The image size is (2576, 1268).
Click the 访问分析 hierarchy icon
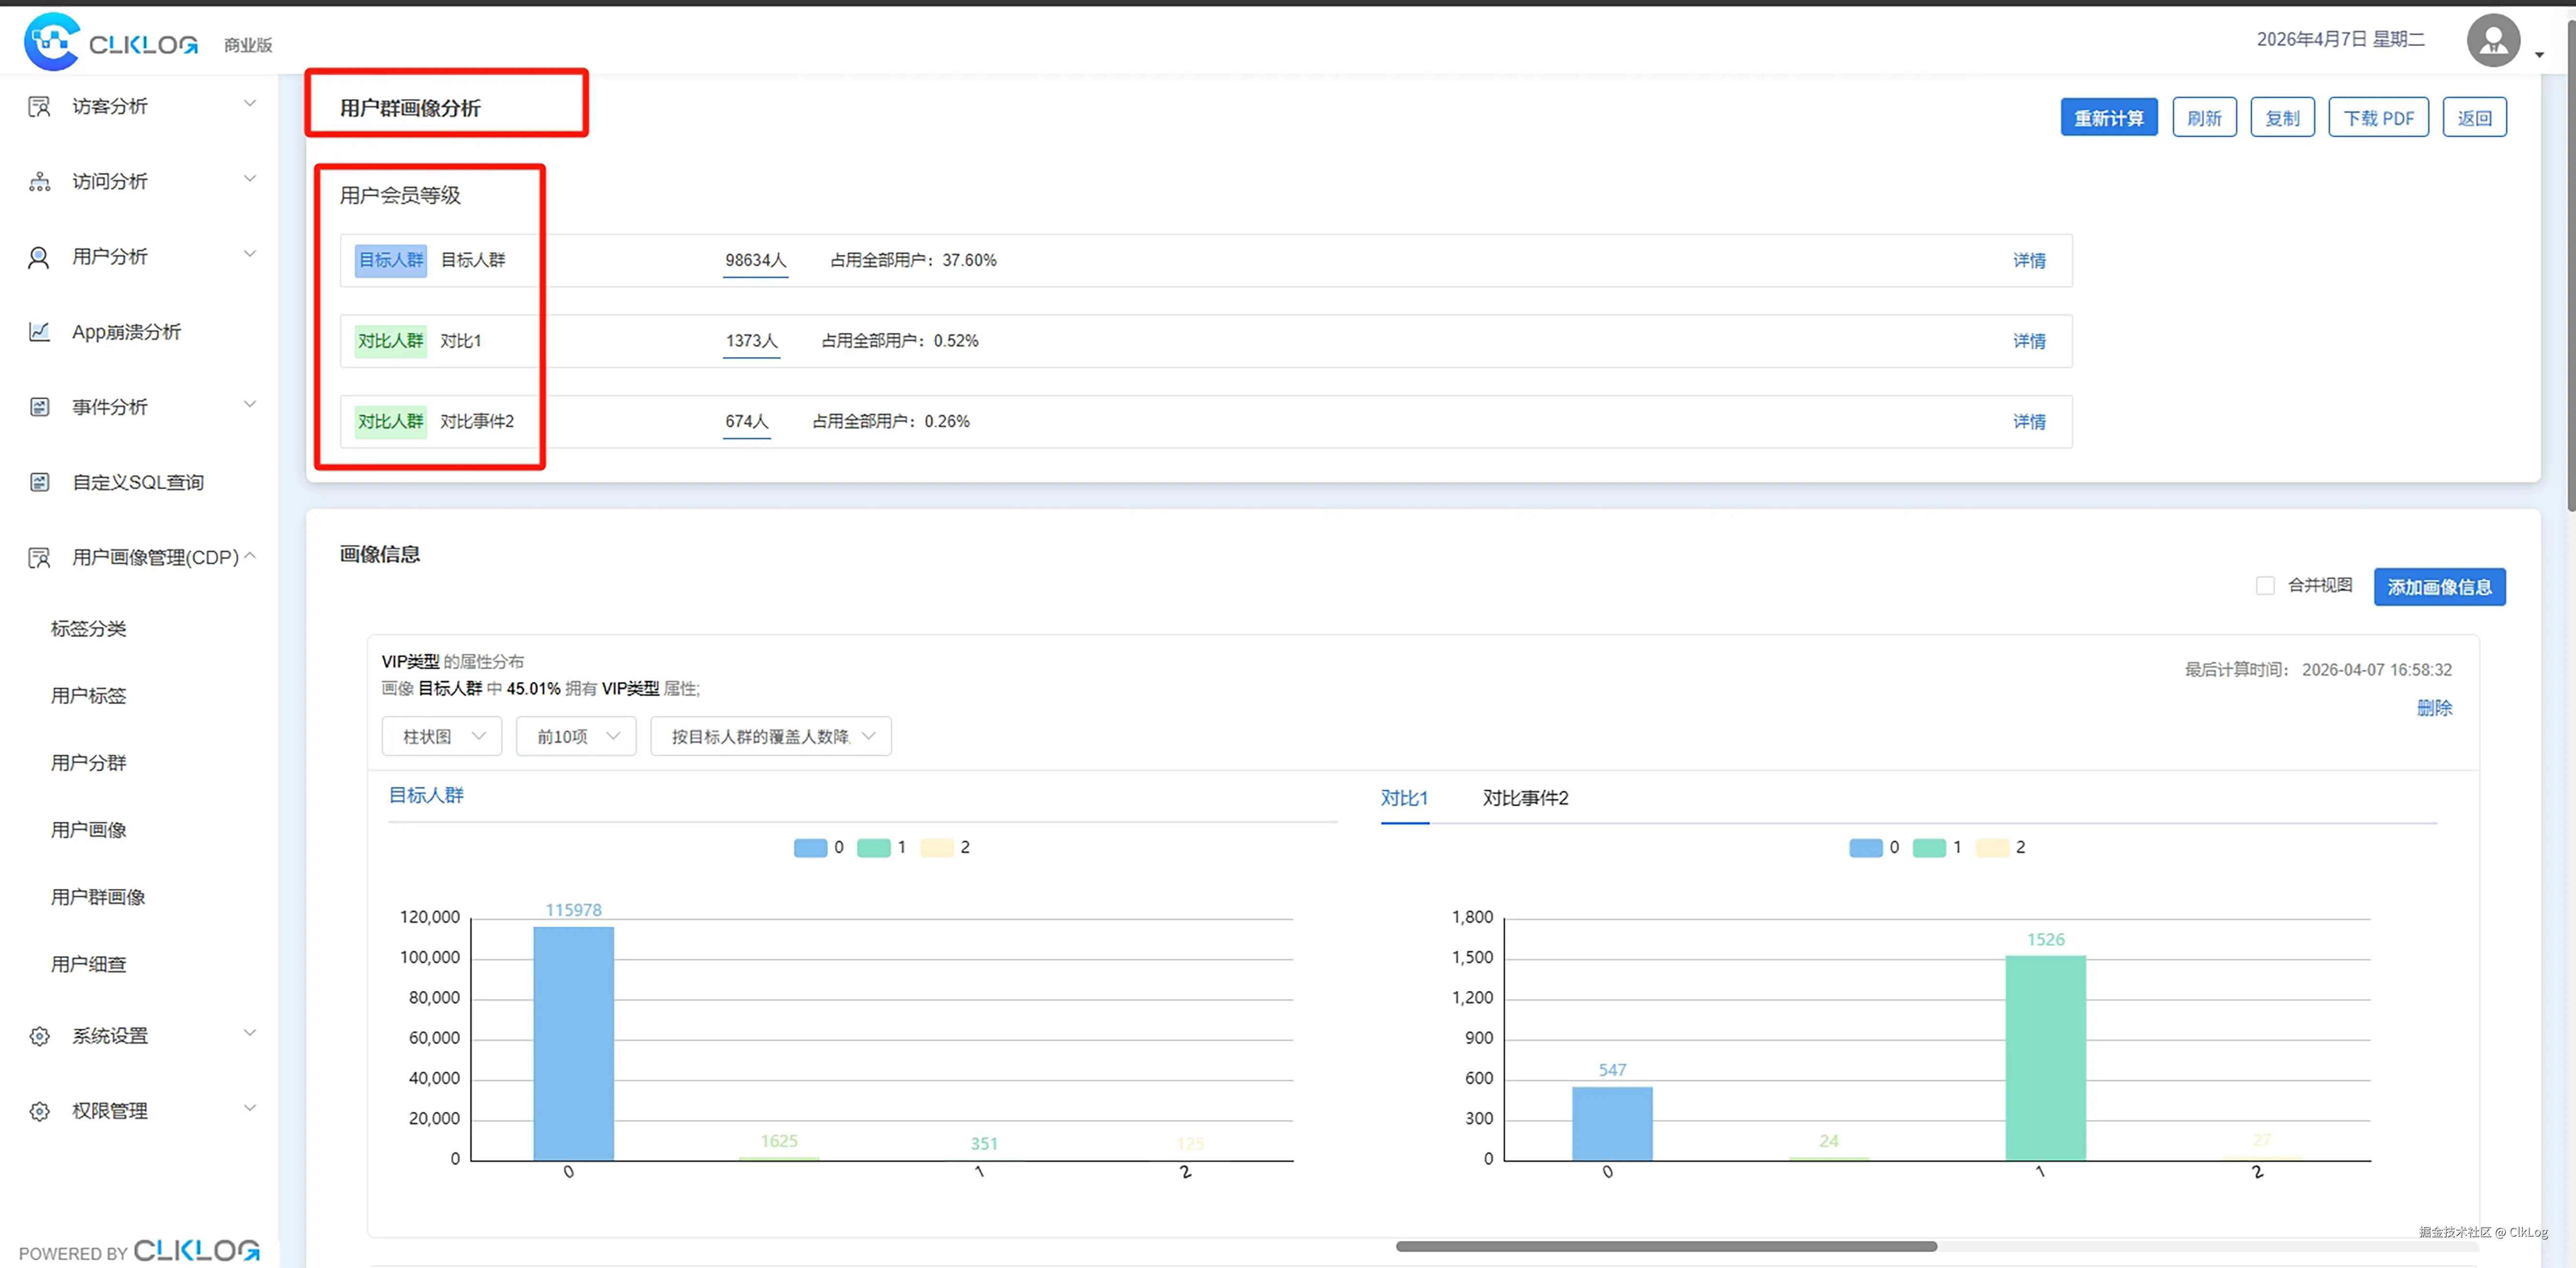(39, 182)
